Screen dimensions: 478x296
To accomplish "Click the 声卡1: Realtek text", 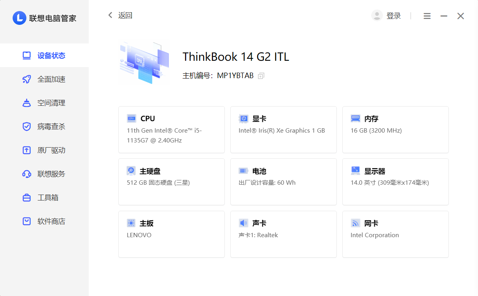I will (x=258, y=235).
